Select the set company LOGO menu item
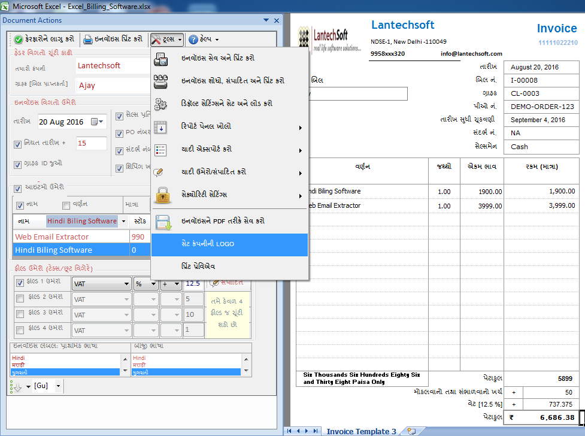The height and width of the screenshot is (436, 585). tap(229, 244)
